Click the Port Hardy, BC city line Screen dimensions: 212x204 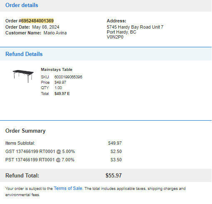[121, 32]
